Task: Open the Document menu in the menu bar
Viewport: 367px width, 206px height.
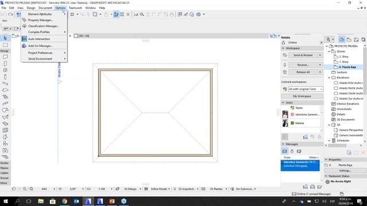Action: [45, 7]
